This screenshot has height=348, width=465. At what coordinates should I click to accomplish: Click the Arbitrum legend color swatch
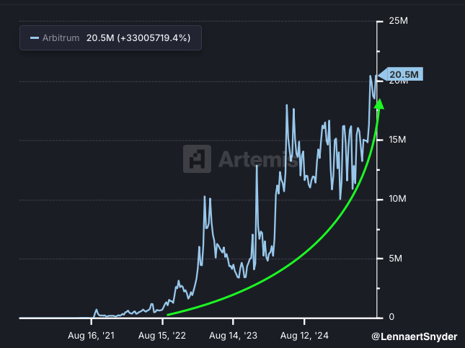[x=35, y=38]
